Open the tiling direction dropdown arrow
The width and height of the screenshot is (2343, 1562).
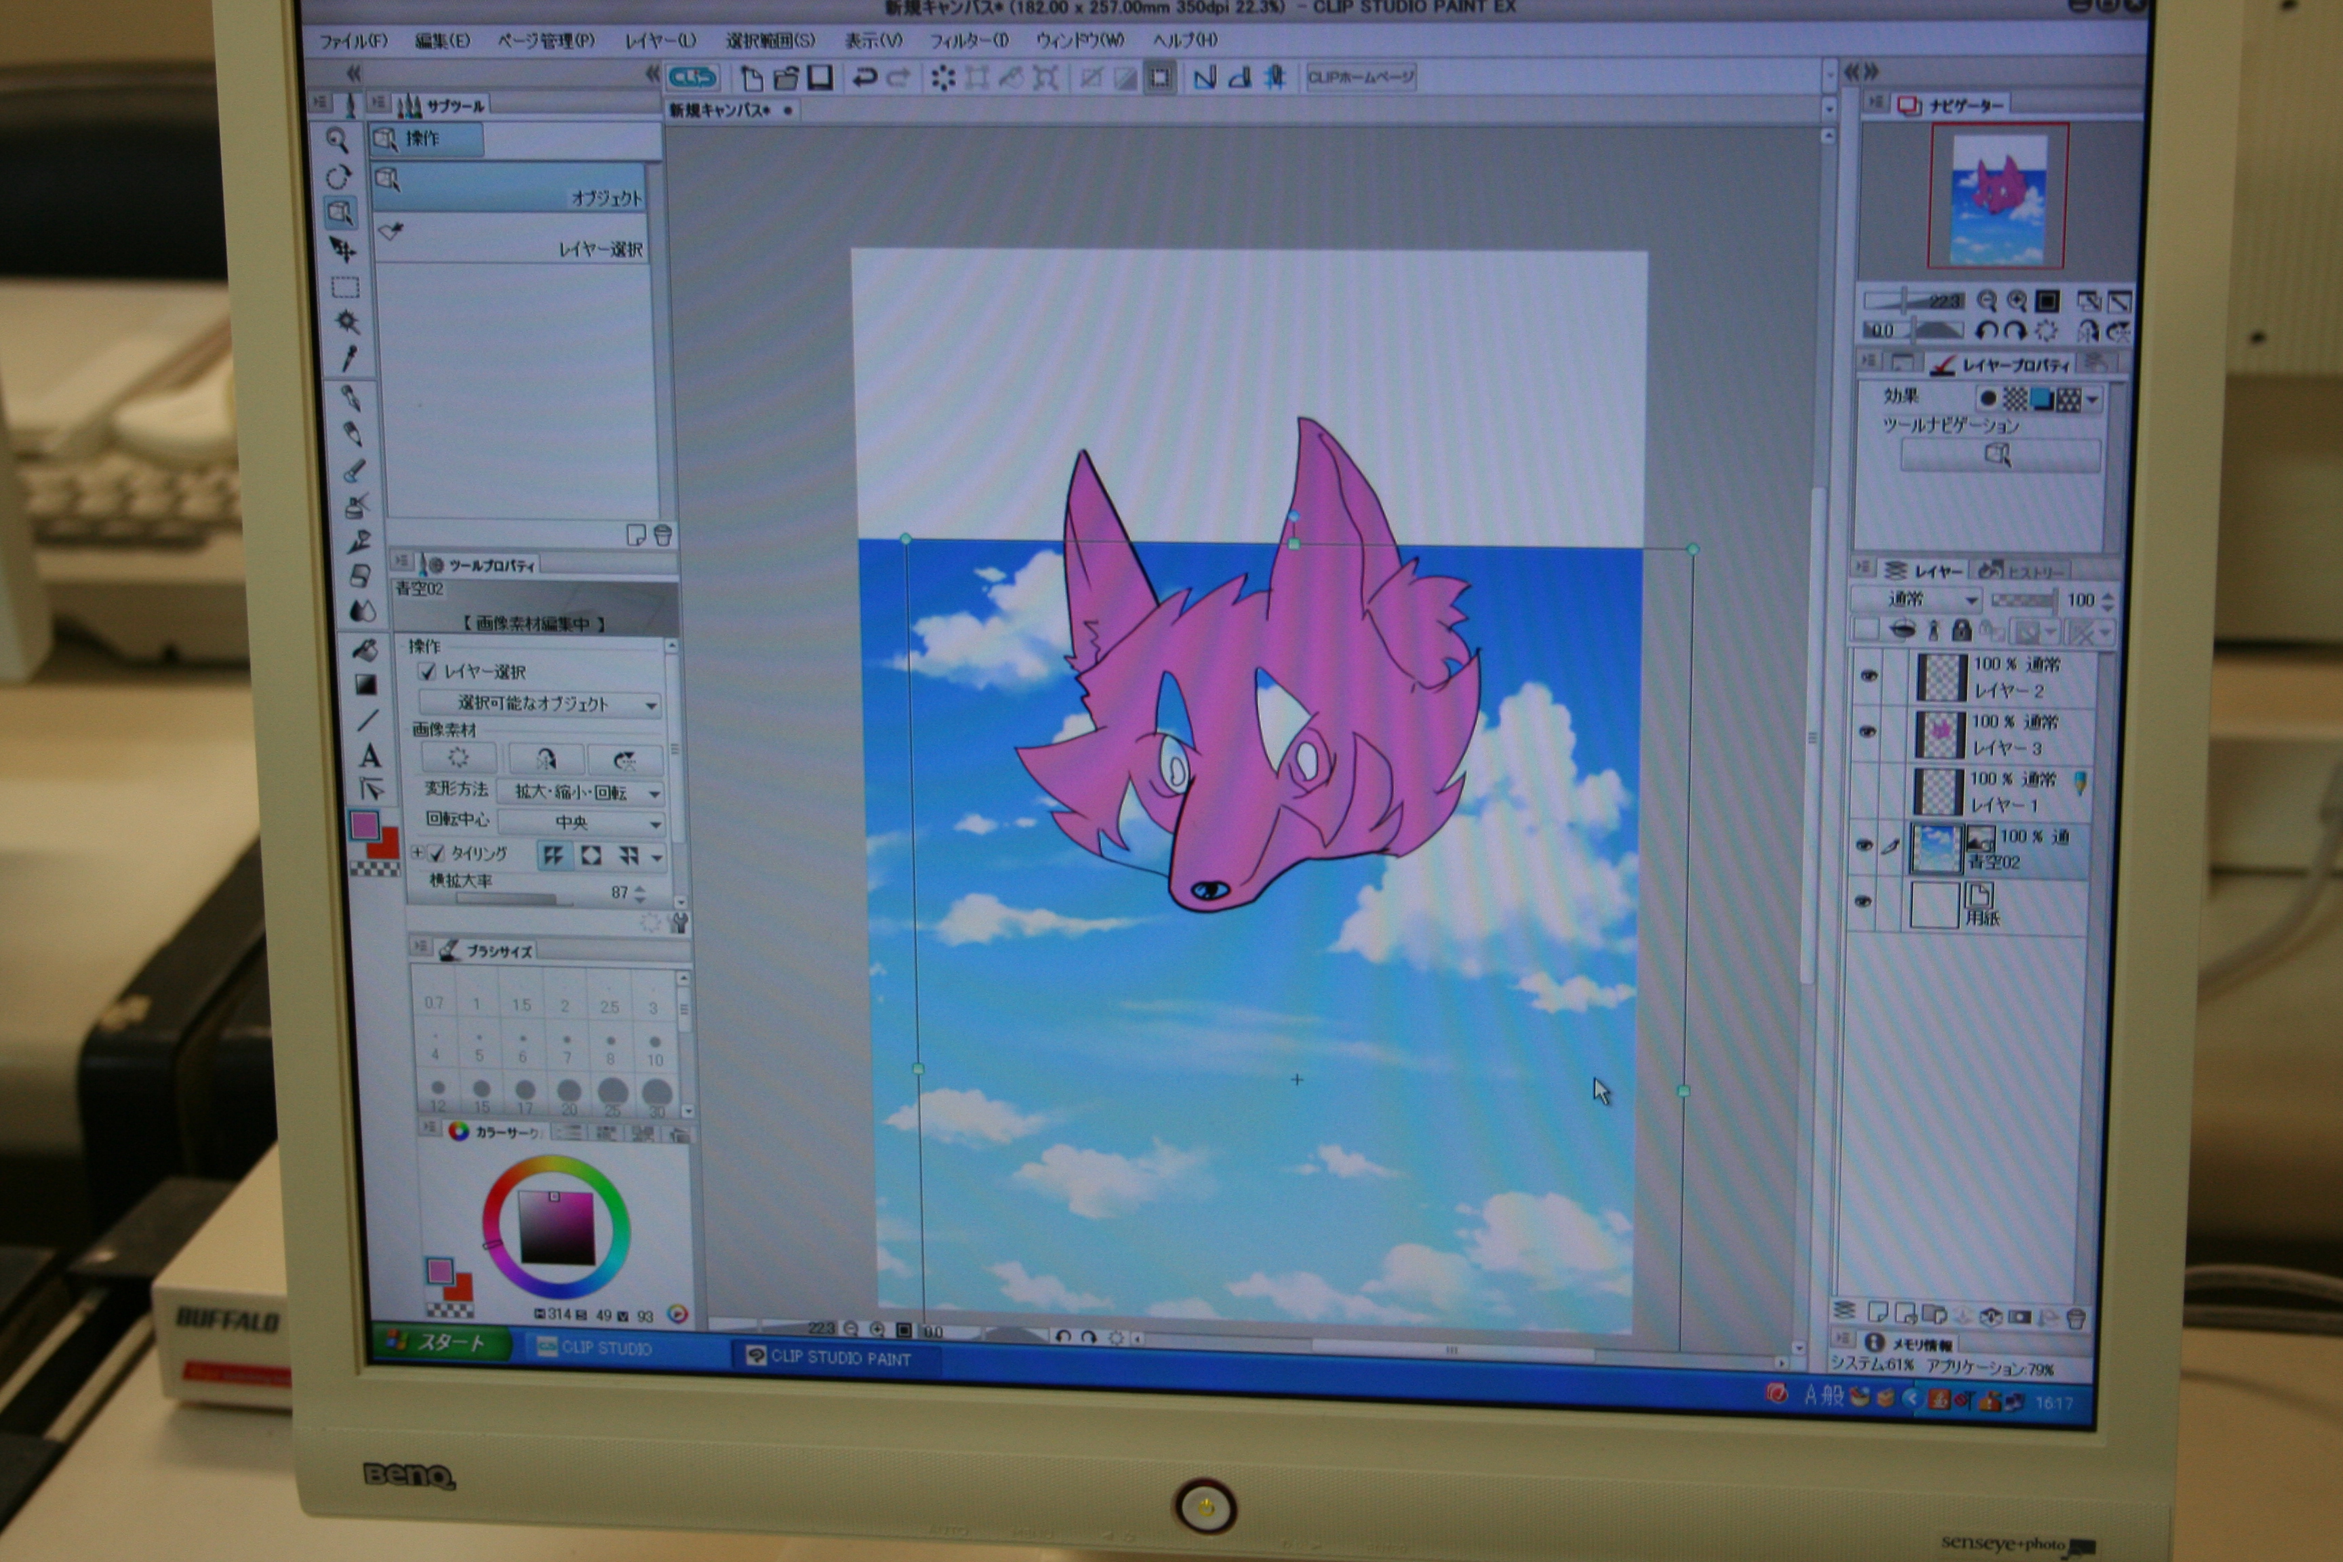(x=658, y=858)
